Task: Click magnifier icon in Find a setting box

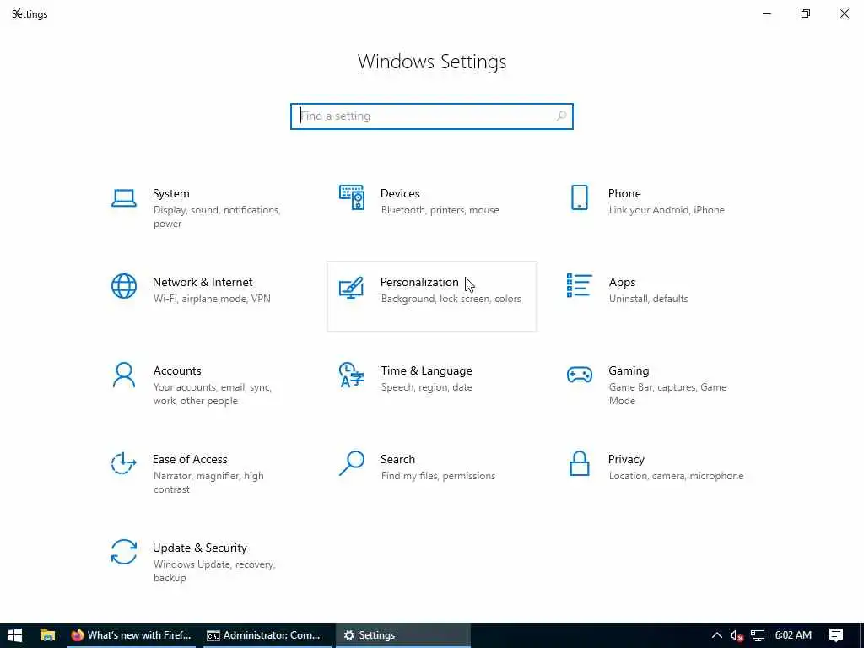Action: [561, 116]
